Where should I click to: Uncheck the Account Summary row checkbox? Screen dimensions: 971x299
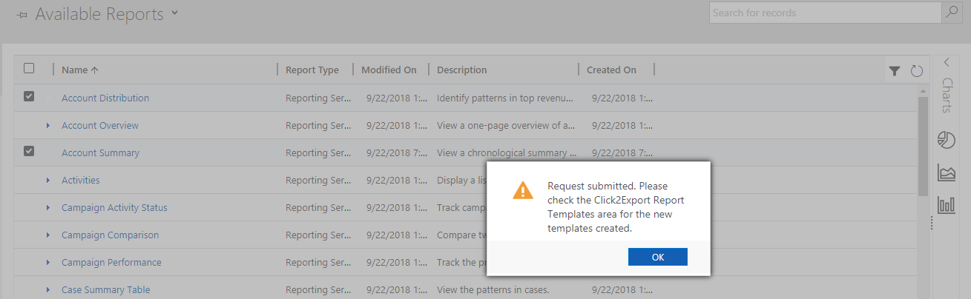29,151
